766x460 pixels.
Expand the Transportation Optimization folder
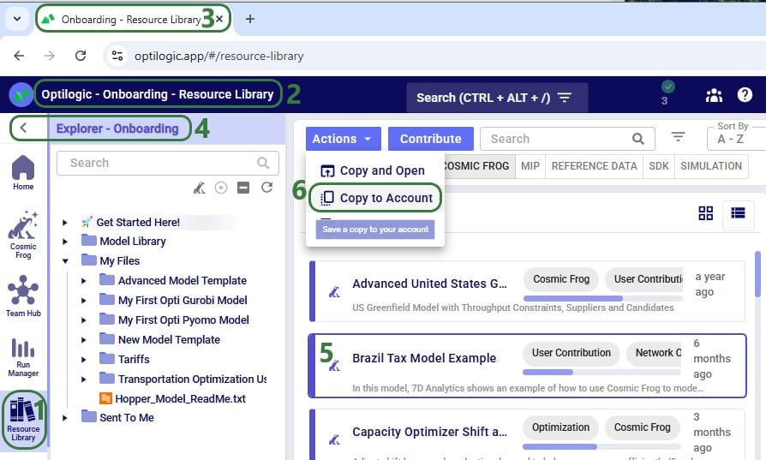coord(83,379)
